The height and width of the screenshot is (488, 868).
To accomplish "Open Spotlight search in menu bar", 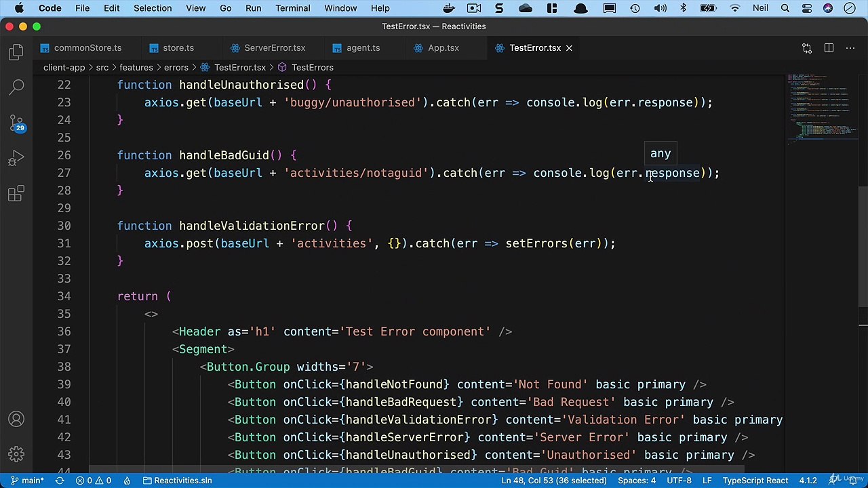I will [x=785, y=8].
